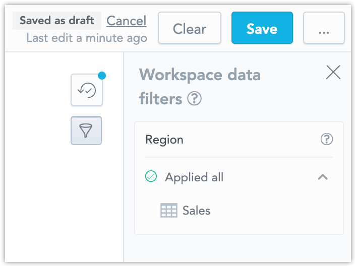This screenshot has height=267, width=356.
Task: Collapse the Applied all section chevron
Action: [323, 177]
